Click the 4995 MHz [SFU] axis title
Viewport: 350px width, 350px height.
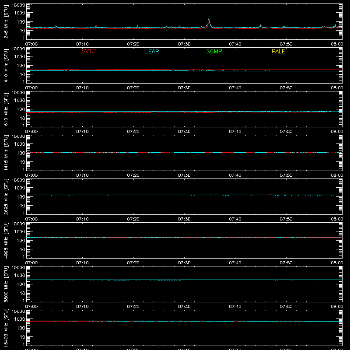pyautogui.click(x=6, y=240)
